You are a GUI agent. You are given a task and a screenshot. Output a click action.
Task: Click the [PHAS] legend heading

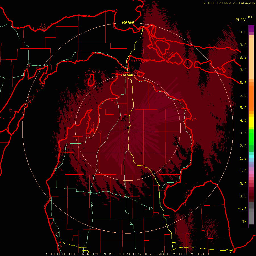(240, 20)
